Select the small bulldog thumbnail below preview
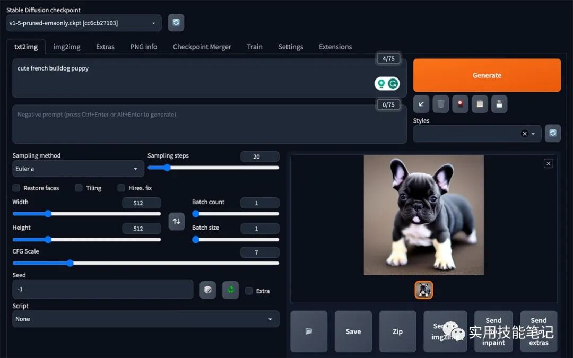 [x=423, y=290]
